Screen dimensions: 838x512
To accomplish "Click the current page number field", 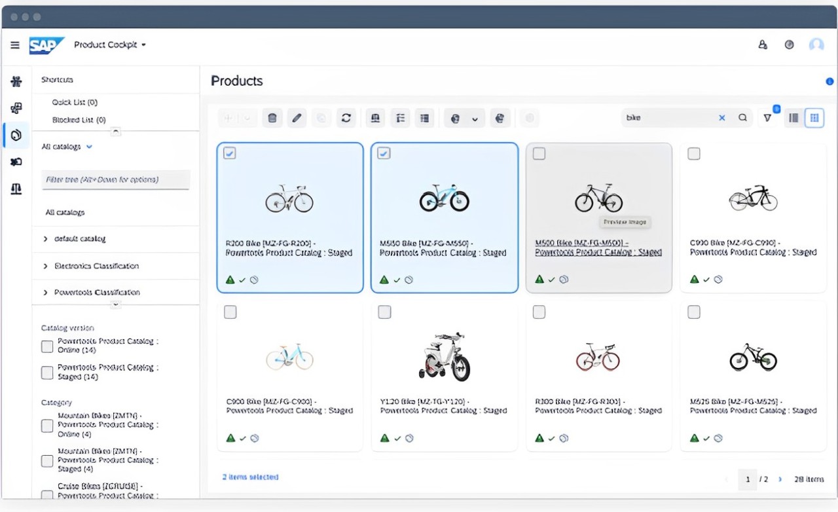I will point(748,479).
